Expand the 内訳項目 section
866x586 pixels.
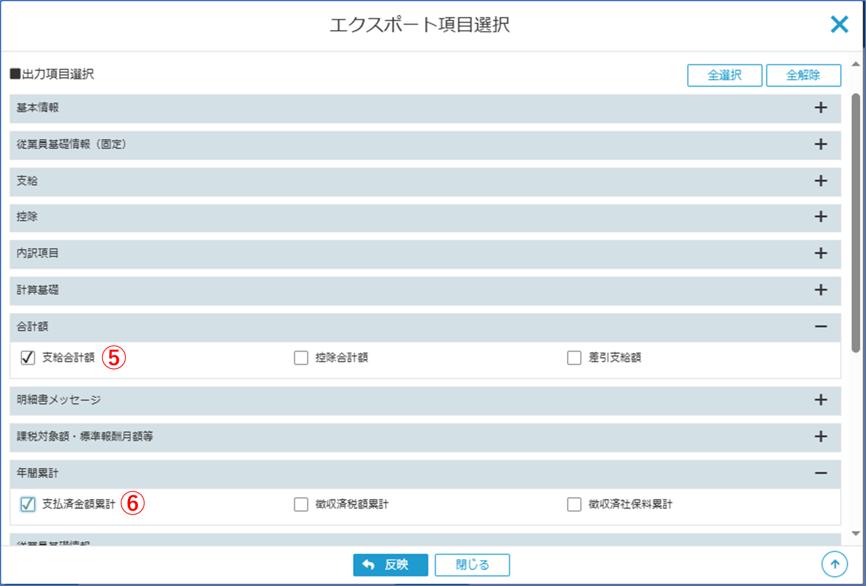820,254
